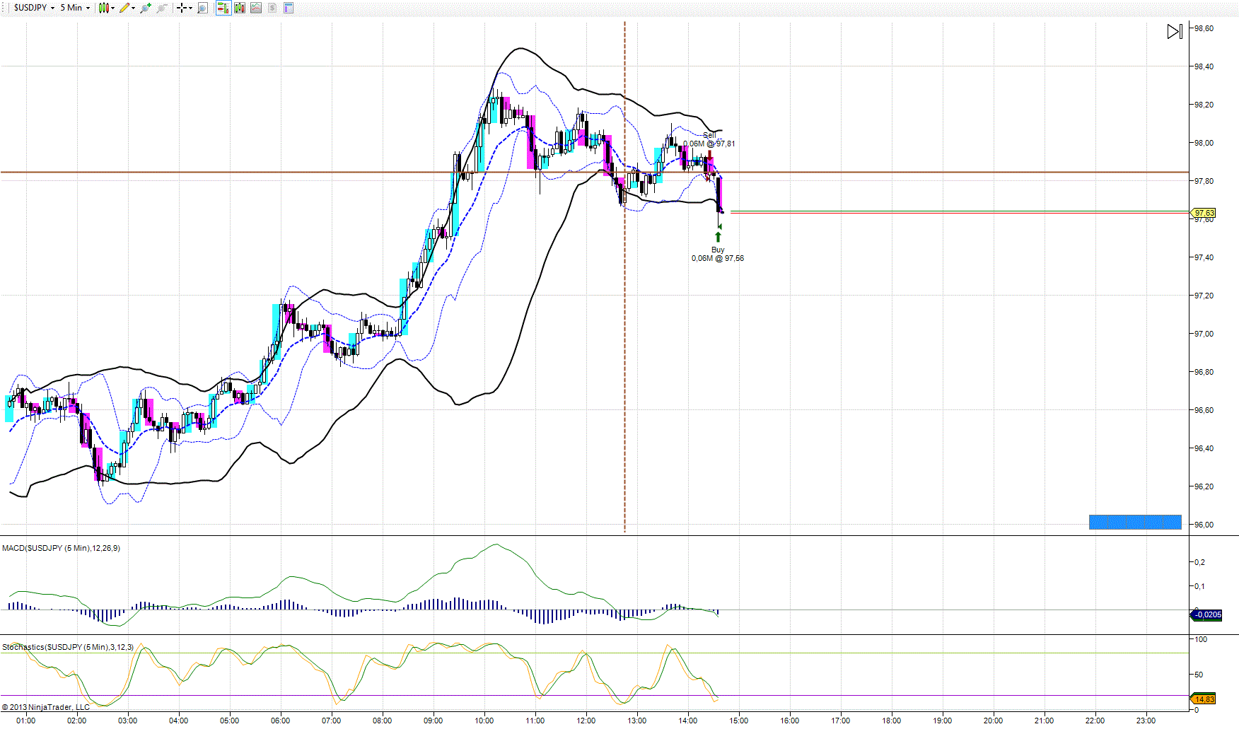Click the Buy 0,06M @ 97,56 execution marker
Viewport: 1239px width, 729px height.
pyautogui.click(x=718, y=254)
